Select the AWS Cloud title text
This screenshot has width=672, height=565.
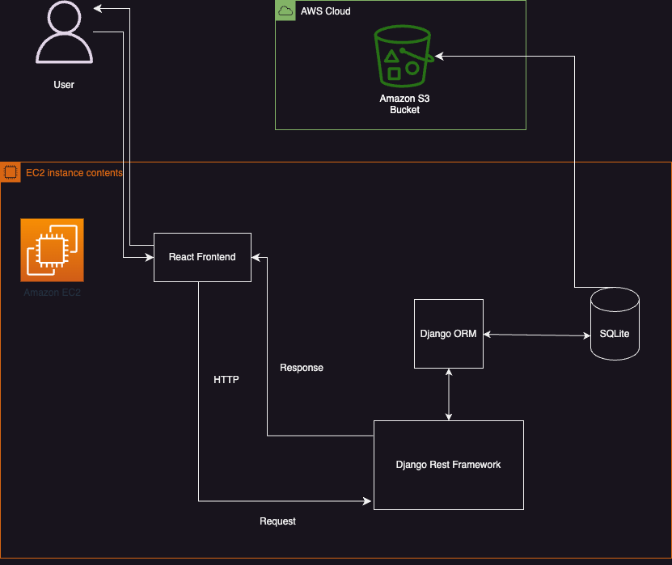(326, 11)
